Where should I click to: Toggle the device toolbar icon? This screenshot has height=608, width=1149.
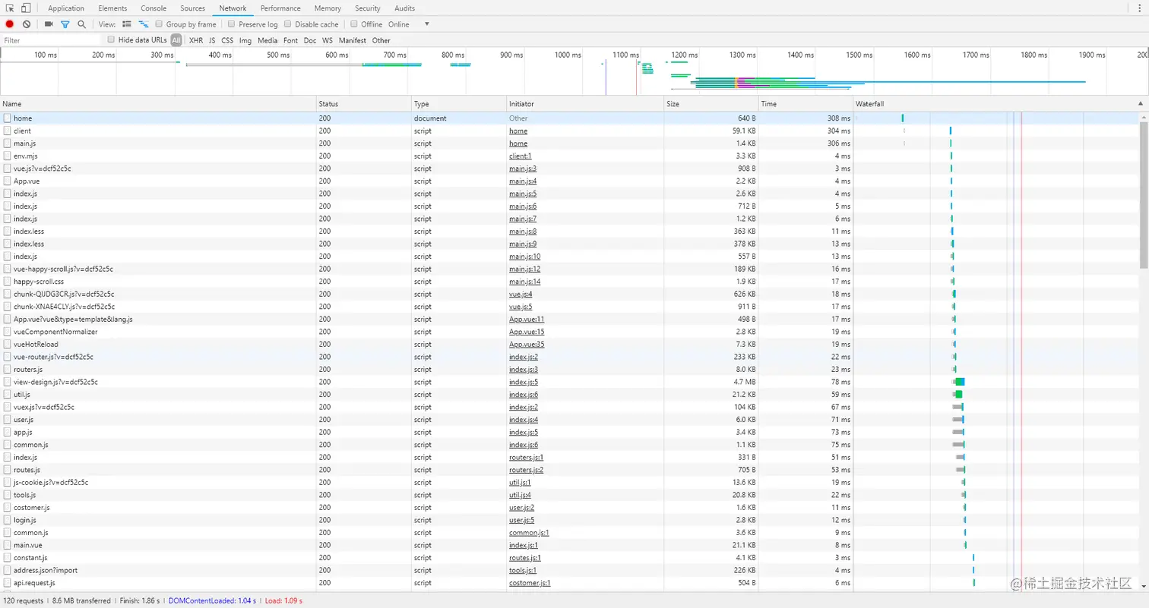(26, 8)
